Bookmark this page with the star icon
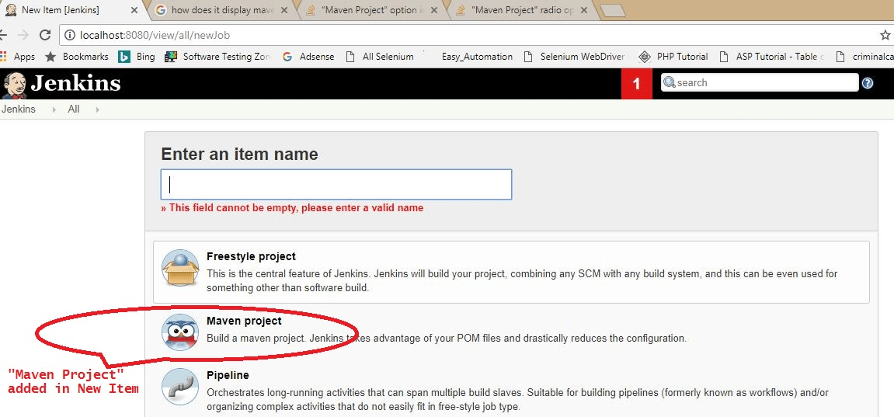The height and width of the screenshot is (417, 894). 885,35
